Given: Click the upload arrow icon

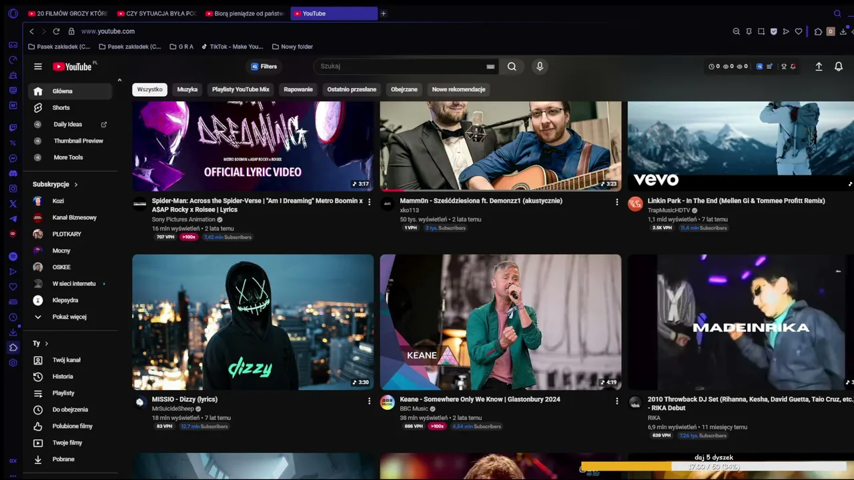Looking at the screenshot, I should tap(819, 67).
